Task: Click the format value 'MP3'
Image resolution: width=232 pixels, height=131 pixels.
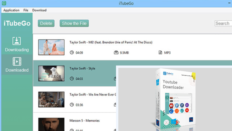Action: coord(167,53)
